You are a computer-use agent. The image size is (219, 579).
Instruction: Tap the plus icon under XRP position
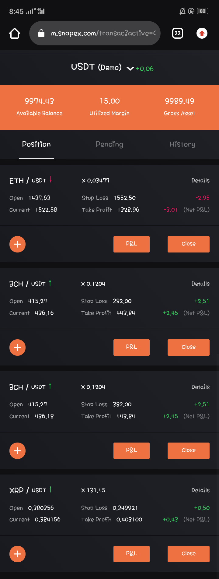[17, 554]
